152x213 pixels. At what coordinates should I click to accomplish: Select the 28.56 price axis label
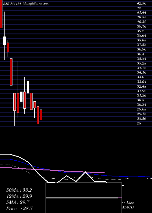click(142, 119)
